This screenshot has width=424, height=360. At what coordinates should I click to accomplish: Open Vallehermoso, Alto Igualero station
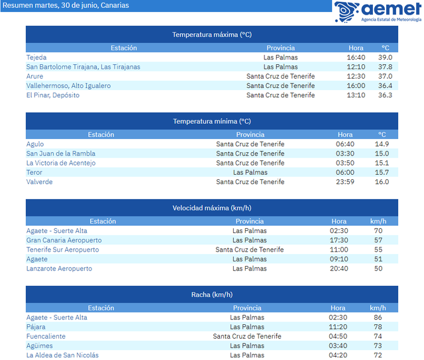click(x=68, y=85)
